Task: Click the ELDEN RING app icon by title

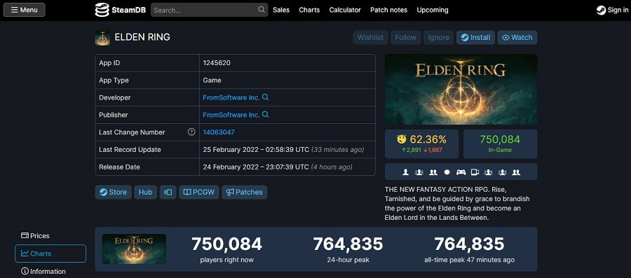Action: coord(102,38)
